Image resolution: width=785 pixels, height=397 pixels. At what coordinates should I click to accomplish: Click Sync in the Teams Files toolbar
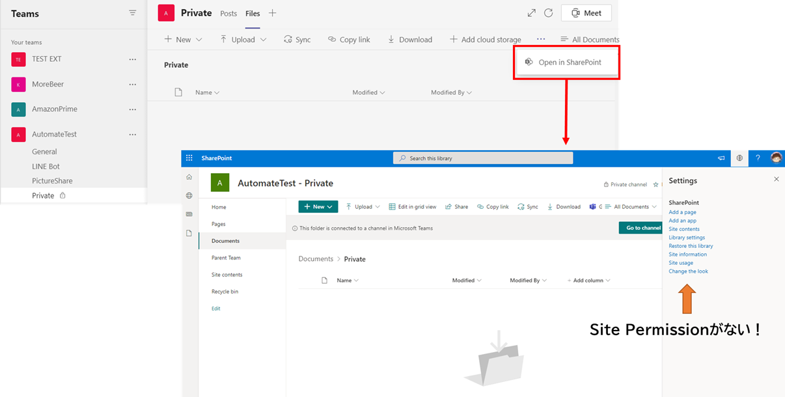click(x=297, y=39)
